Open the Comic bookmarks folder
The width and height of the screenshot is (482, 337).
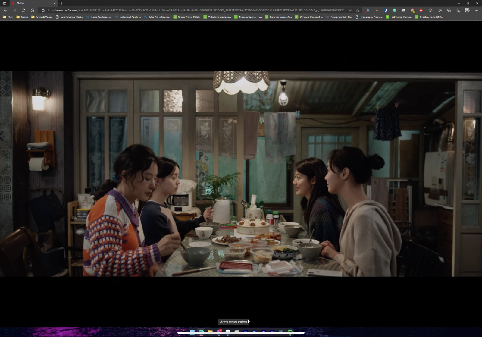click(x=22, y=17)
